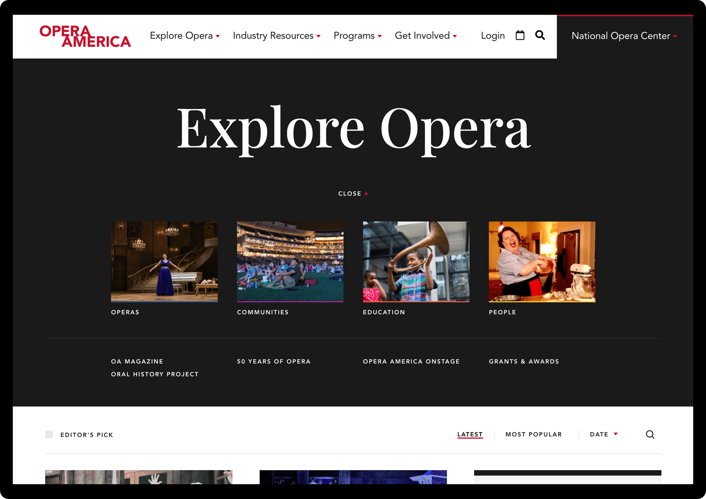Open the OA Magazine page
The image size is (706, 499).
pyautogui.click(x=137, y=361)
